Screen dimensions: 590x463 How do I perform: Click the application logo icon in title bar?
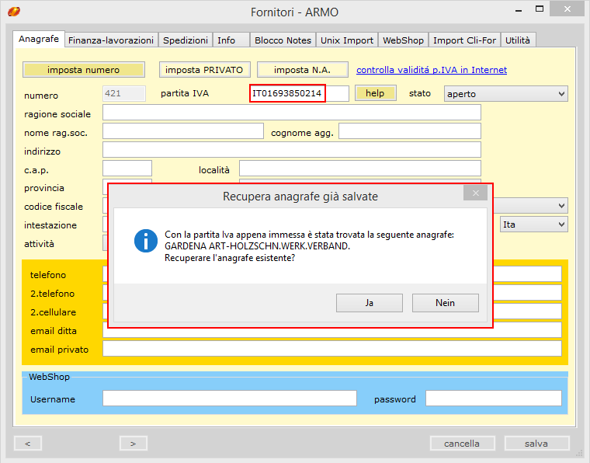tap(13, 12)
